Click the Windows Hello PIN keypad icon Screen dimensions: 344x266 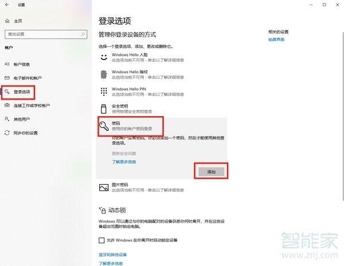[x=104, y=92]
